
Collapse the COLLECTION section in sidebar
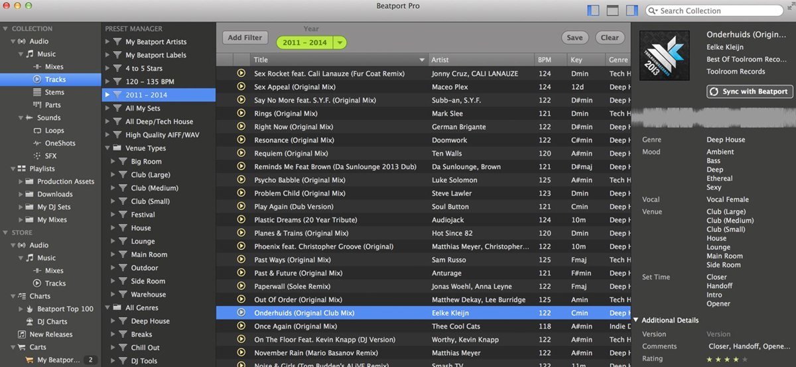coord(5,28)
